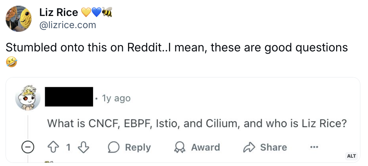Click the vote count number
This screenshot has height=166, width=368.
pos(68,147)
